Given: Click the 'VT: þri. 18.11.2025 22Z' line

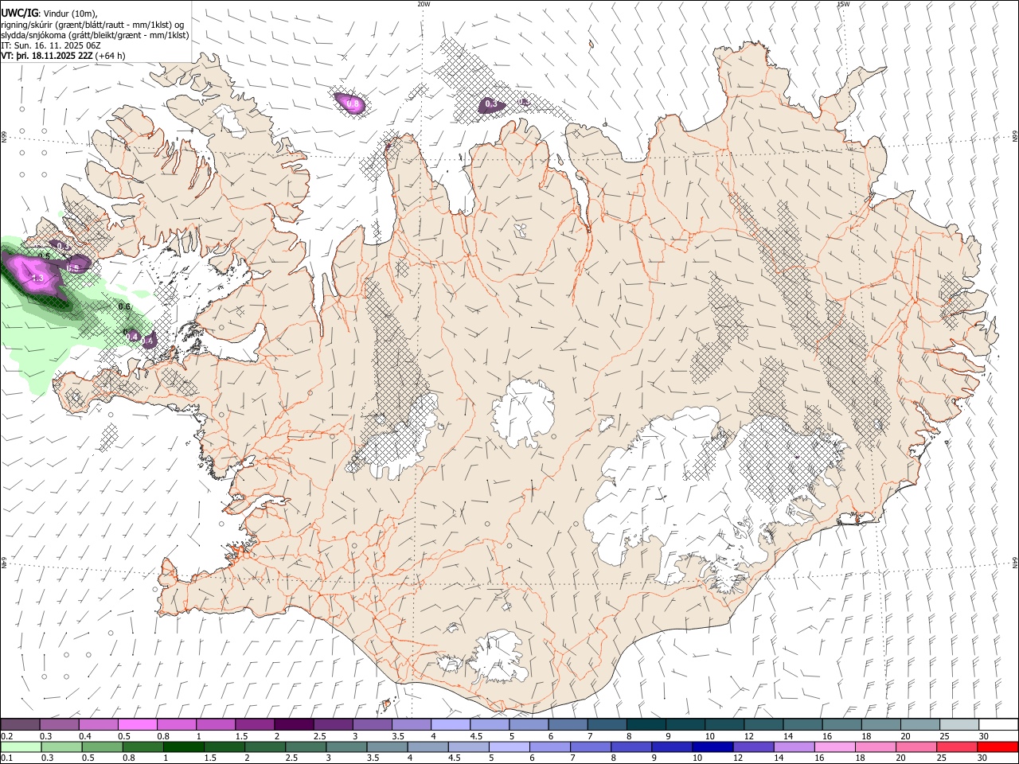Looking at the screenshot, I should pos(47,56).
